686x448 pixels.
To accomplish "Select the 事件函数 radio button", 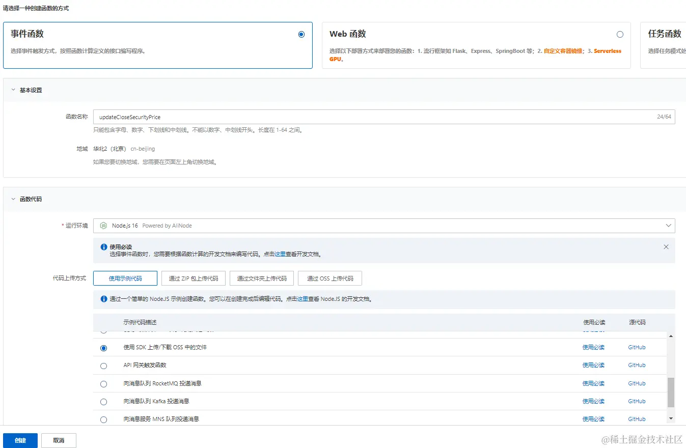I will [301, 35].
